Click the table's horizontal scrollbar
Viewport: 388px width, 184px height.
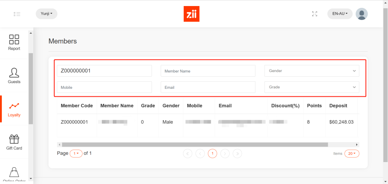coord(195,145)
